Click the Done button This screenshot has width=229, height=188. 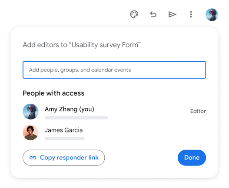tap(192, 158)
